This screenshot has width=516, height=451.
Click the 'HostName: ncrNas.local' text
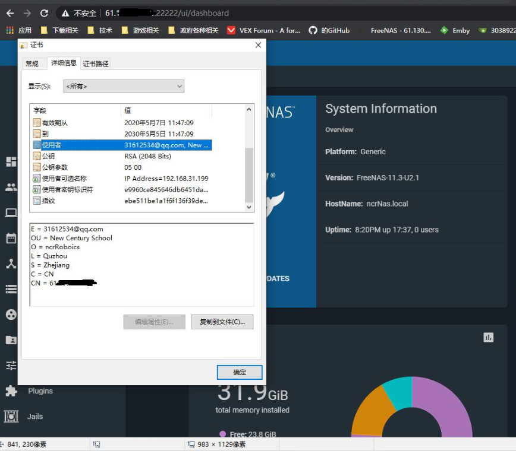tap(367, 204)
